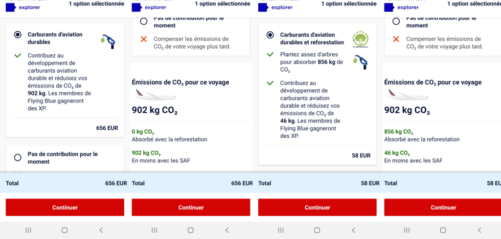Choose 'Pas de contribution' radio below the 656 EUR card

[18, 158]
